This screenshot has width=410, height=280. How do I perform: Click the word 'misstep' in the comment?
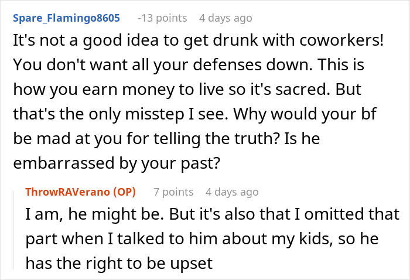155,114
